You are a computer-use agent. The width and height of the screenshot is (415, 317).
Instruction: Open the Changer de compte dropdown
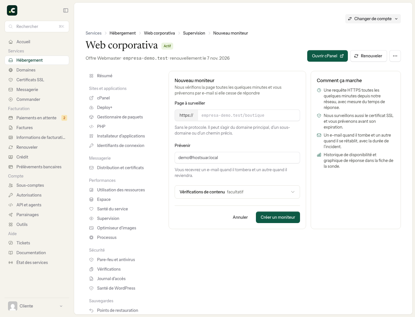[373, 19]
